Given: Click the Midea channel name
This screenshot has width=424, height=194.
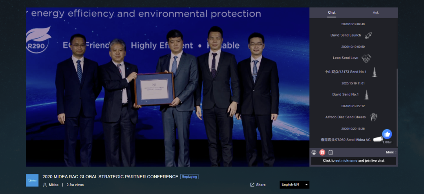Looking at the screenshot, I should coord(54,185).
